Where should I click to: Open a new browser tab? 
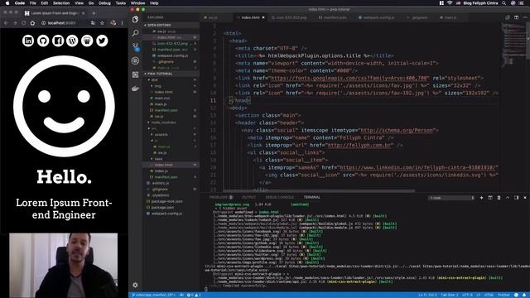point(94,13)
